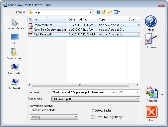Click horizontal scrollbar left arrow
This screenshot has width=168, height=127.
[x=29, y=85]
